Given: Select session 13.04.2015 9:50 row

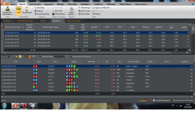Looking at the screenshot, I should pos(96,36).
